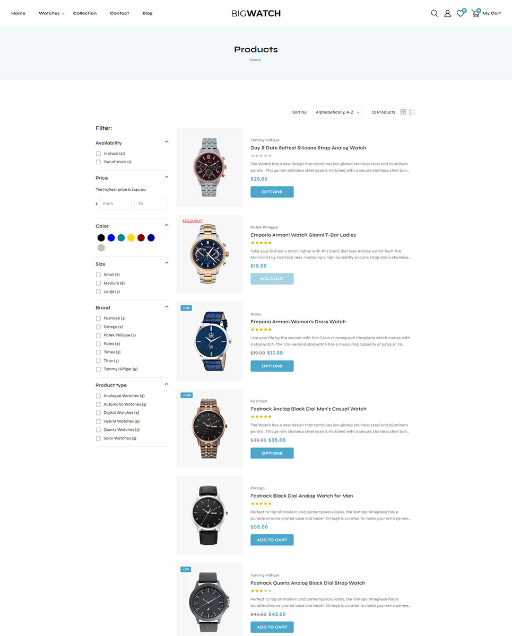
Task: Switch to grid view layout
Action: click(403, 112)
